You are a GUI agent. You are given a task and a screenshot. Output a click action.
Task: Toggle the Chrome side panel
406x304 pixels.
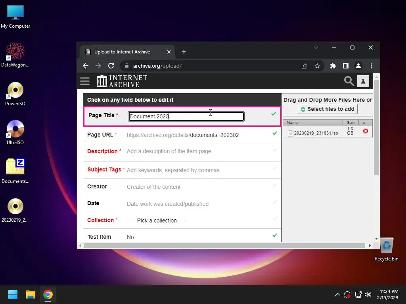[x=346, y=66]
